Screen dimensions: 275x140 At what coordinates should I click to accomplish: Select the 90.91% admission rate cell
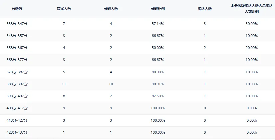[158, 84]
